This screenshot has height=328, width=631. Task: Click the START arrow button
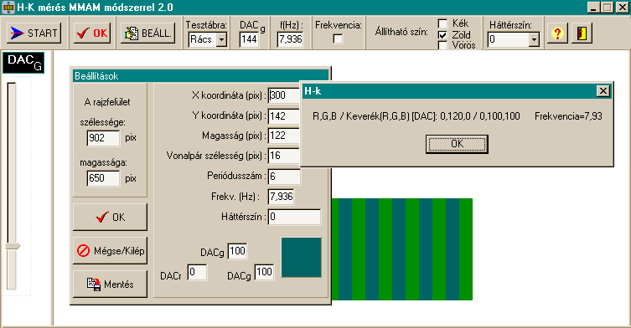point(34,33)
